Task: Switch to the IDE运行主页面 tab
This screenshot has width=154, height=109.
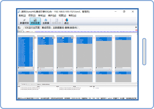Action: (32, 28)
